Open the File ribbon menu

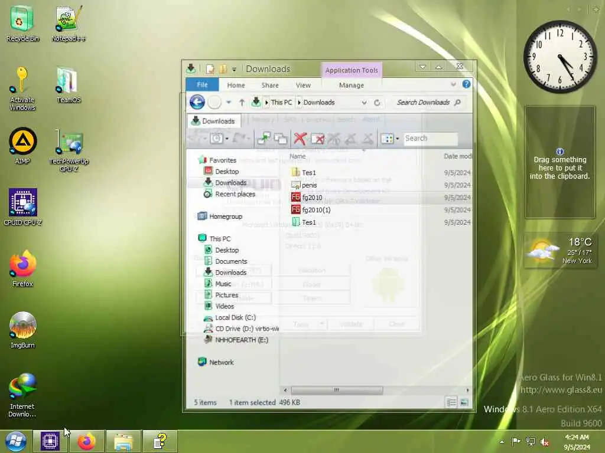point(202,85)
